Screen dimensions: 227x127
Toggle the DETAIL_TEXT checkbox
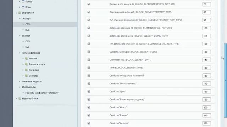89,36
